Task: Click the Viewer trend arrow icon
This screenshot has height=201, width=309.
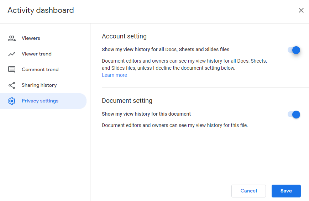Action: click(x=12, y=54)
